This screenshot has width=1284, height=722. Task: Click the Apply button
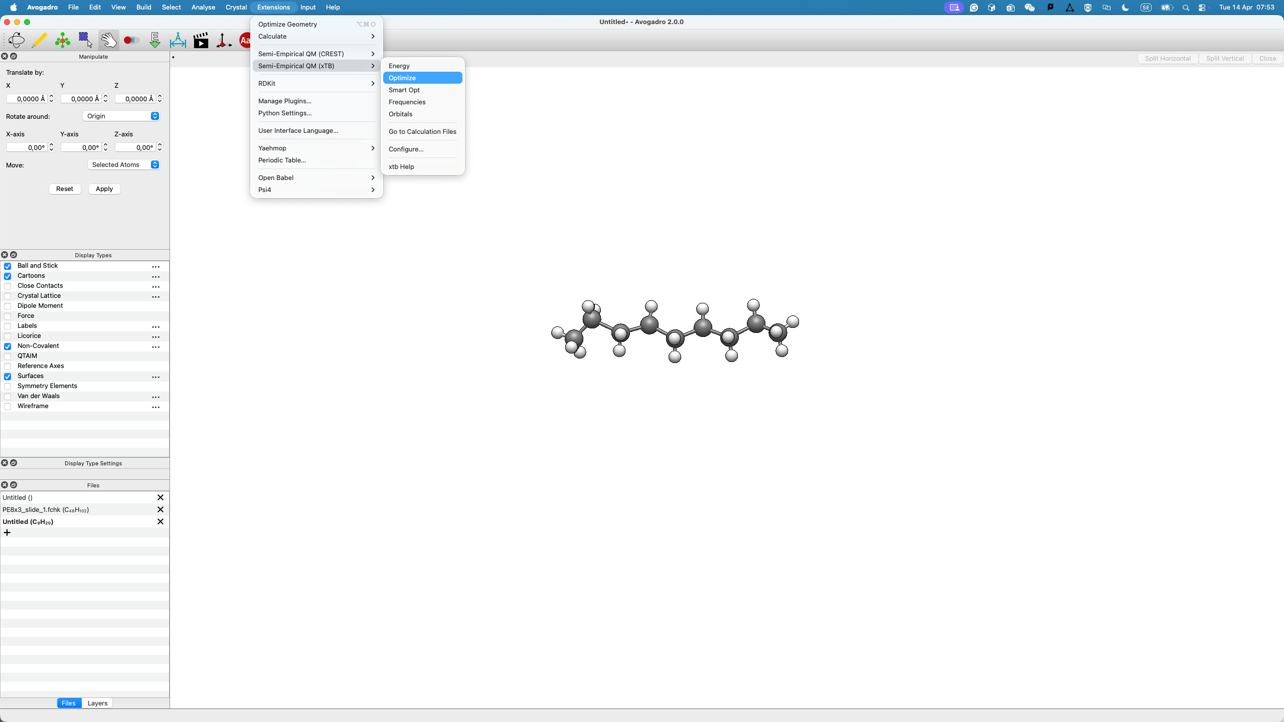pos(104,189)
